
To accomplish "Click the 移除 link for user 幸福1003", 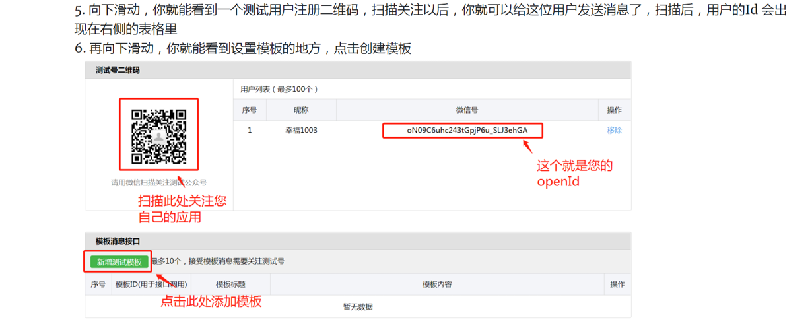I will 614,131.
